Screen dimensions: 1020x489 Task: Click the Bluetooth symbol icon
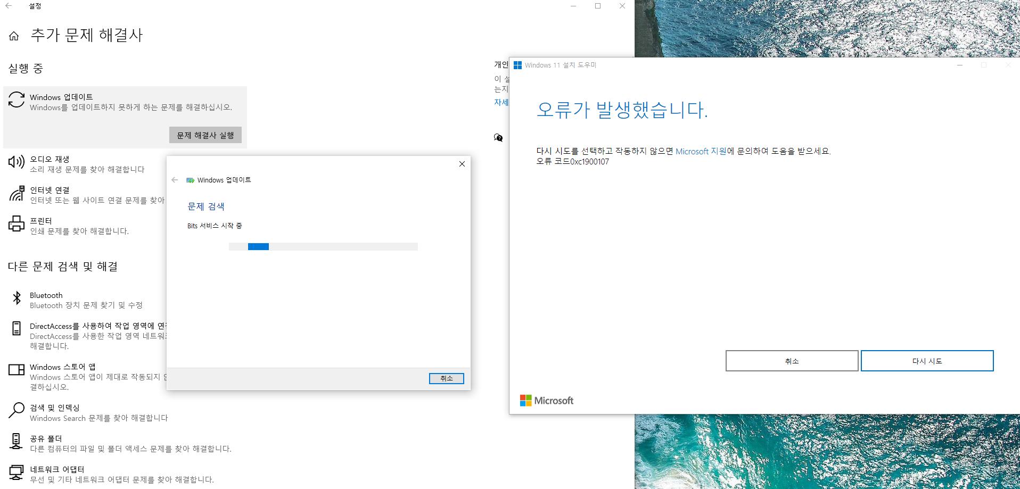coord(17,298)
